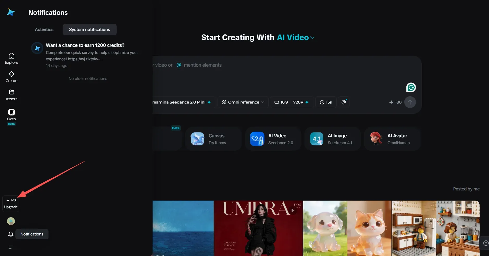Click the user profile avatar
The height and width of the screenshot is (256, 489).
coord(11,221)
